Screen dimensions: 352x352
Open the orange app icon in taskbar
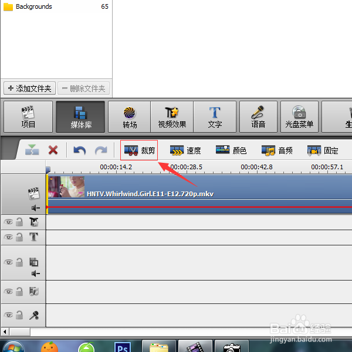pos(49,347)
